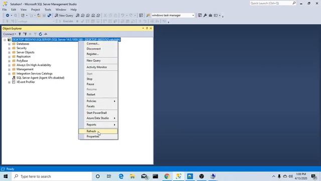Screen dimensions: 321x181
Task: Choose Register... in context menu
Action: pyautogui.click(x=98, y=54)
